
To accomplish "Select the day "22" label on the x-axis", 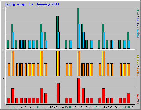I will click(x=95, y=107).
